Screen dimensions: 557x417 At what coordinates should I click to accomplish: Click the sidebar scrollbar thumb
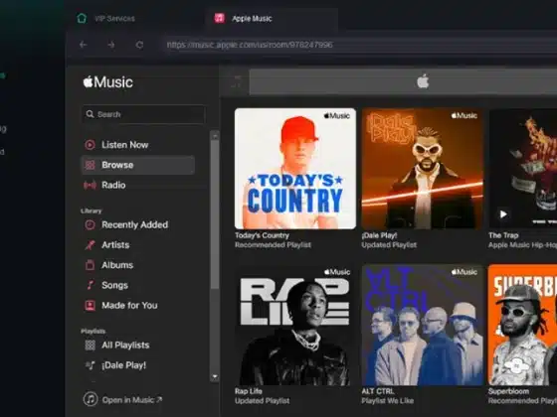[215, 214]
